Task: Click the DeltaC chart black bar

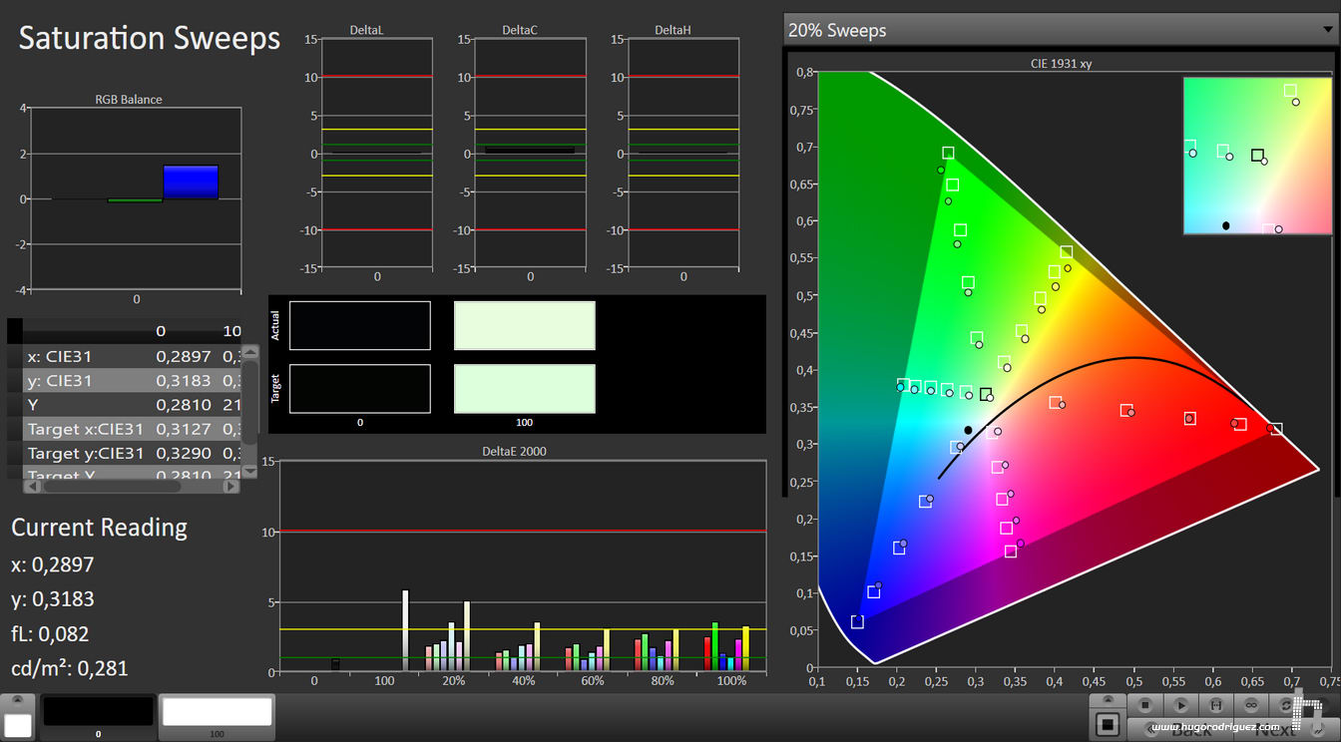Action: pyautogui.click(x=530, y=151)
